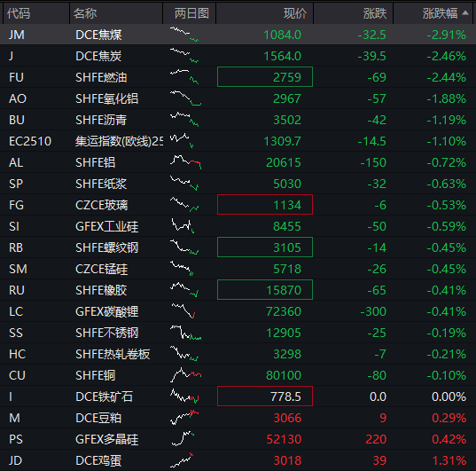Click change -39.5 in the DCE焦炭 row

click(372, 56)
